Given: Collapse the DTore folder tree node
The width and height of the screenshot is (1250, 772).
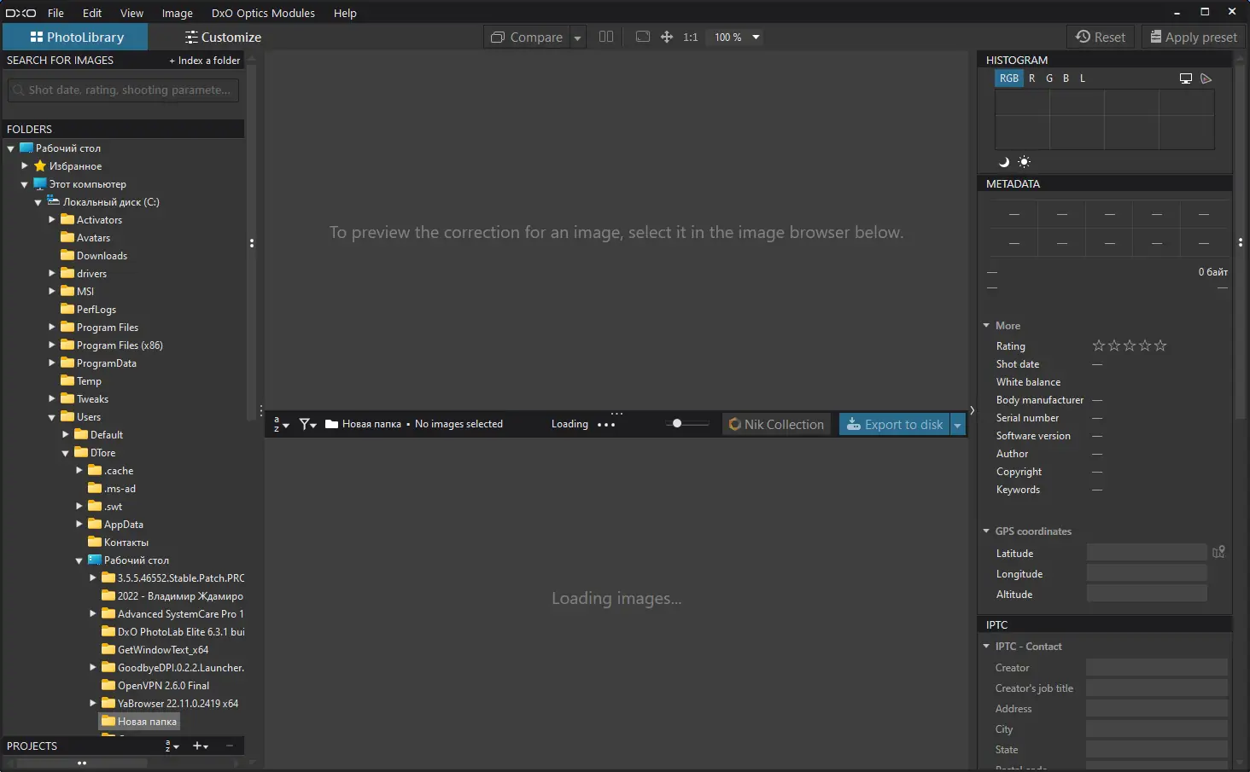Looking at the screenshot, I should click(x=66, y=453).
